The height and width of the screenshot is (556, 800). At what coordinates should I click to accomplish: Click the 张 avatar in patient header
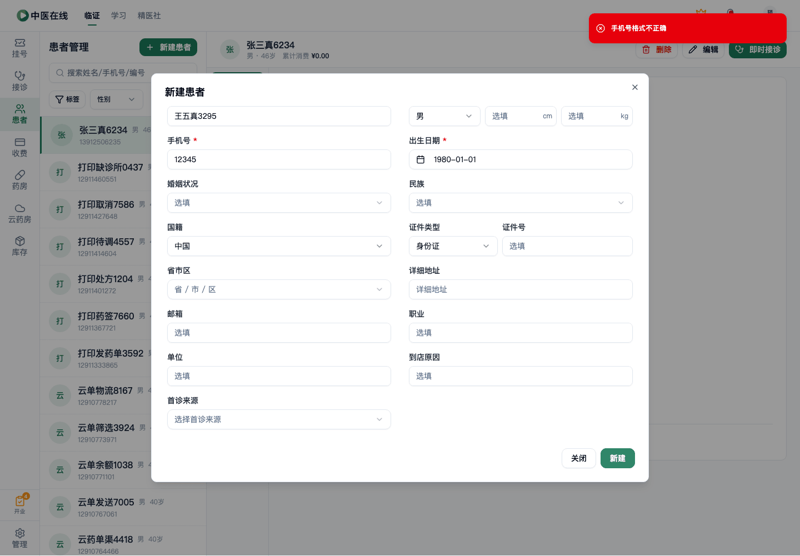tap(230, 49)
